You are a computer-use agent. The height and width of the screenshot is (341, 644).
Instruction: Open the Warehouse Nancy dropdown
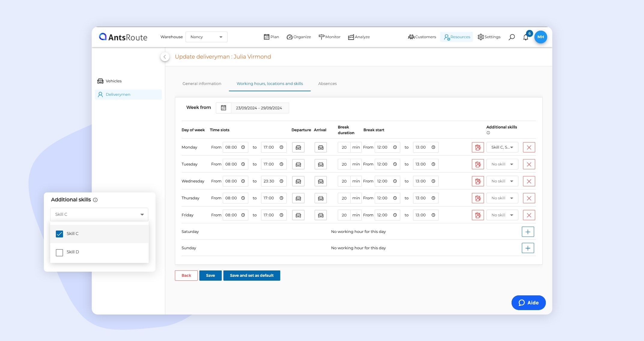point(206,37)
